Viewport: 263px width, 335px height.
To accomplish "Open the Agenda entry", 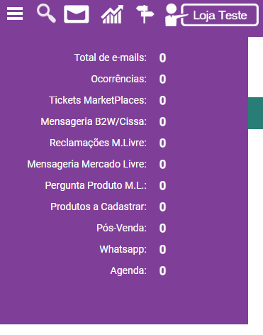I will coord(128,270).
